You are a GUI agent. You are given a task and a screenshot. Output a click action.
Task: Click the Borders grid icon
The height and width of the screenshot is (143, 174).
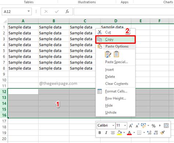pyautogui.click(x=139, y=133)
